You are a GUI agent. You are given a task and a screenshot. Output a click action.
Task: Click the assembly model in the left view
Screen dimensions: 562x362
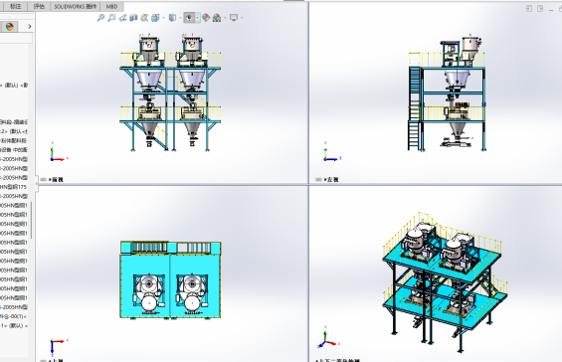click(x=447, y=92)
